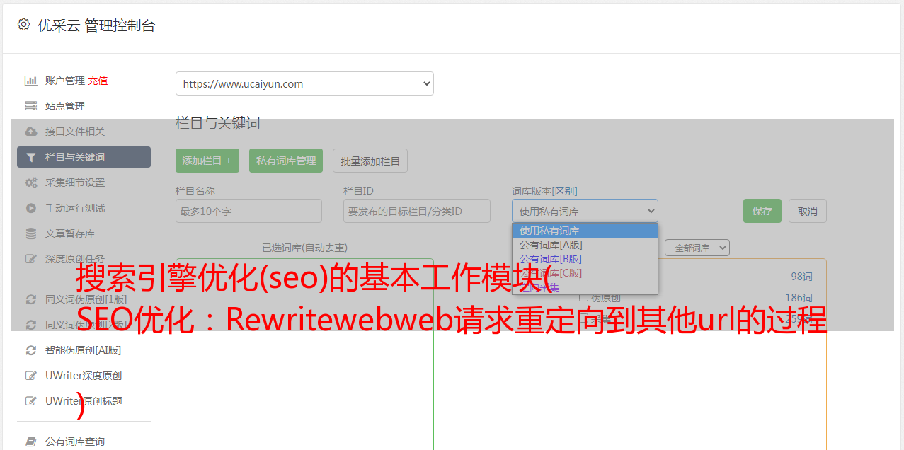Open the 全部词库 filter dropdown
The width and height of the screenshot is (904, 450).
697,248
